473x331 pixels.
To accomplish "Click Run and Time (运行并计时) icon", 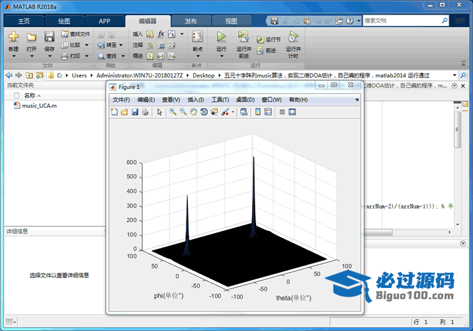I will [293, 37].
